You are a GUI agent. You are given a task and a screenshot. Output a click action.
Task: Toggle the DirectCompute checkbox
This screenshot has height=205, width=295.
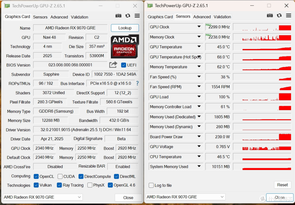[81, 176]
